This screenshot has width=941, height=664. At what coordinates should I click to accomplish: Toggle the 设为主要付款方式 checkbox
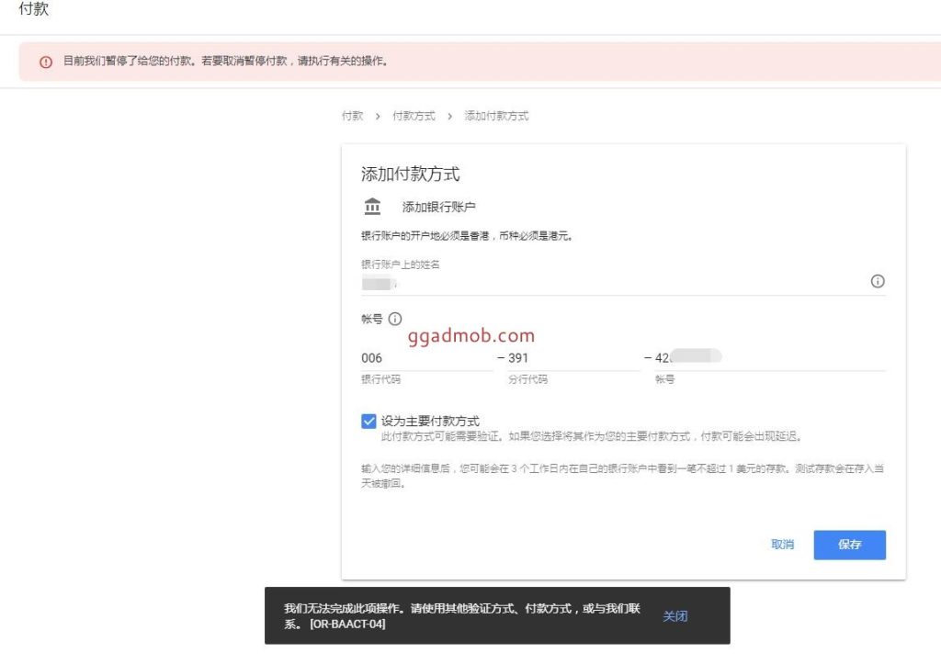(x=368, y=421)
